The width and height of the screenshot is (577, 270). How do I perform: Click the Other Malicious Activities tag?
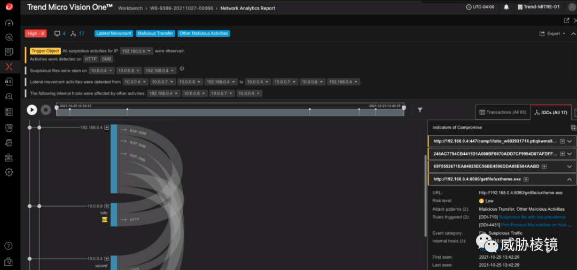coord(204,34)
